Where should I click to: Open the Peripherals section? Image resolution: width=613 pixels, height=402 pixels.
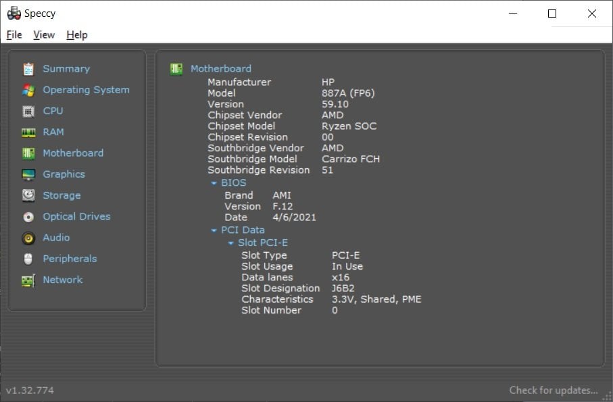70,259
